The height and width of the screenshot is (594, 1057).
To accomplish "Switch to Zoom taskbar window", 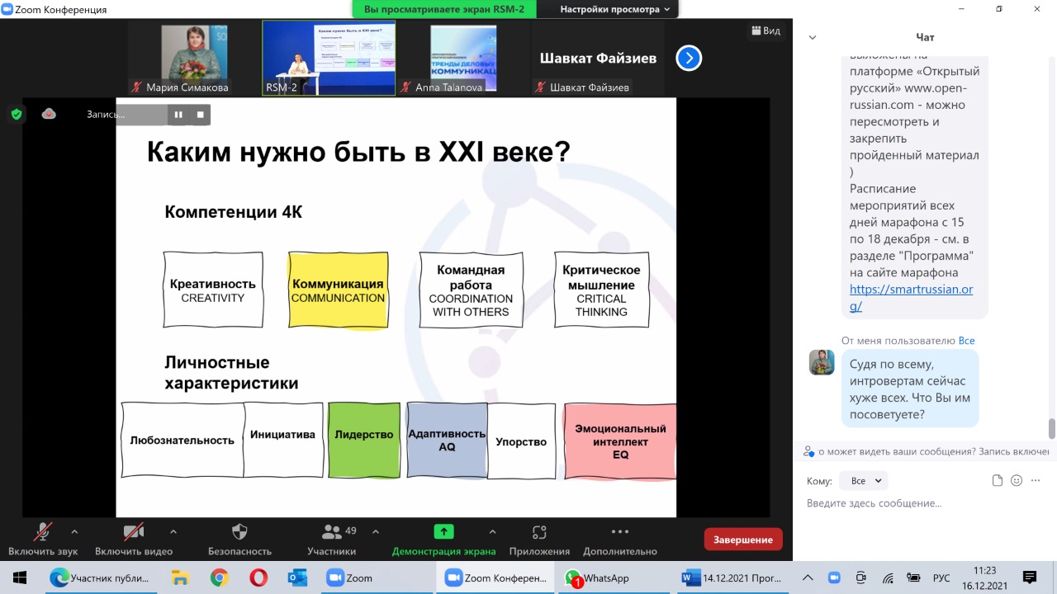I will click(377, 577).
